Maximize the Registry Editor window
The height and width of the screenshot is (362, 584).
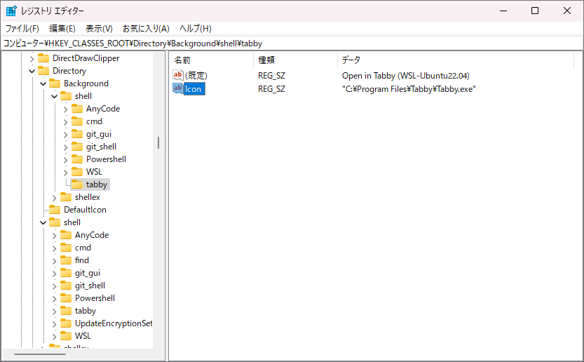(535, 11)
